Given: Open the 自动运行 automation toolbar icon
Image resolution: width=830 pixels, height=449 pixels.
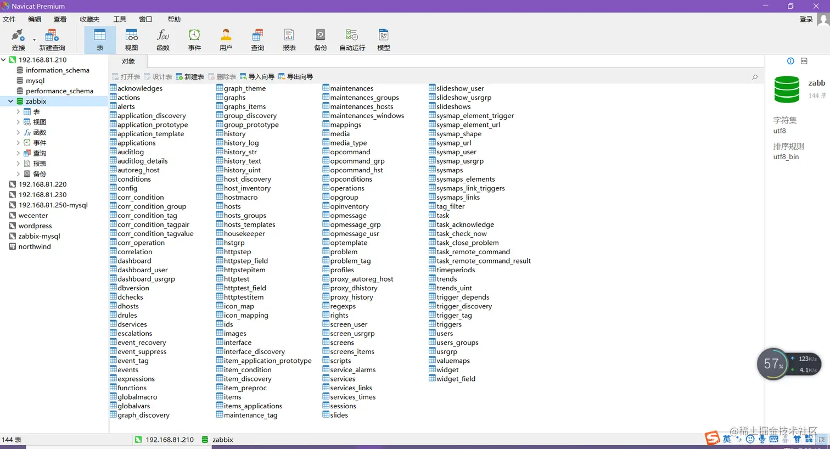Looking at the screenshot, I should click(352, 40).
